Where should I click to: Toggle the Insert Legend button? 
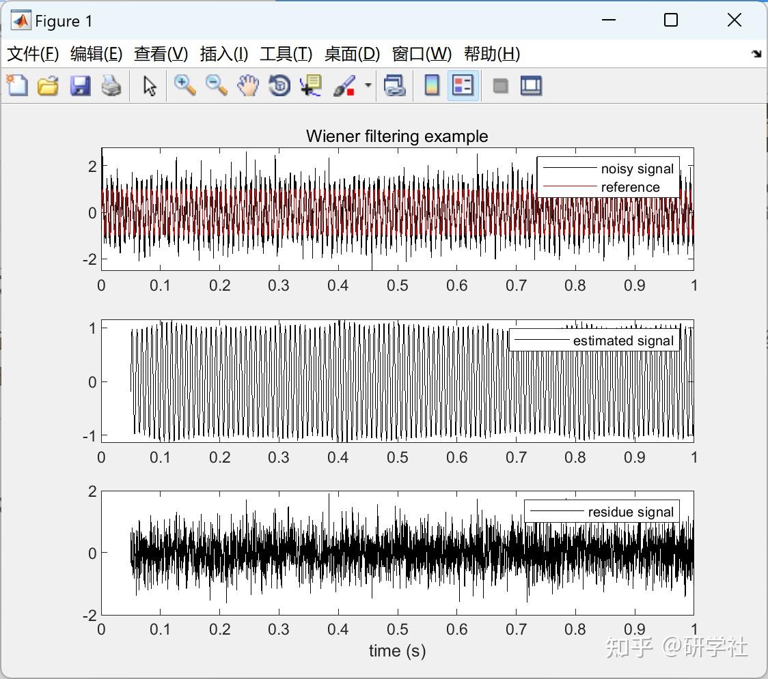click(x=463, y=85)
